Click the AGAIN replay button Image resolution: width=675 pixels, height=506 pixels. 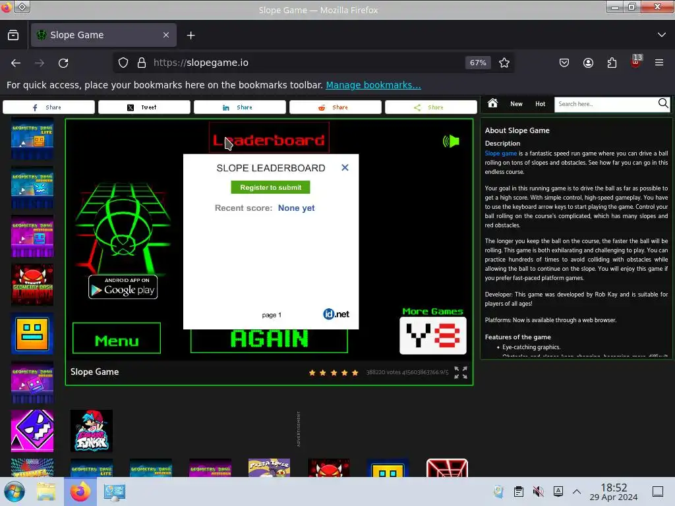point(269,341)
